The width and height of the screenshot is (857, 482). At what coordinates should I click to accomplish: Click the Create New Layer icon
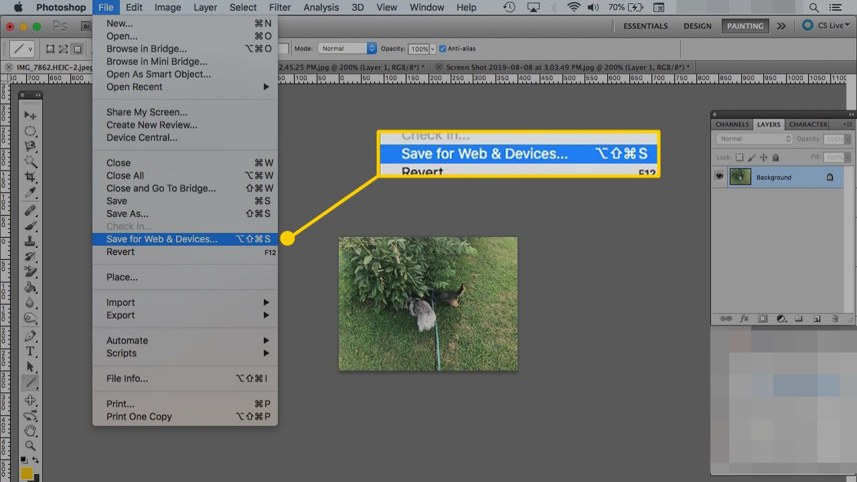(x=817, y=319)
